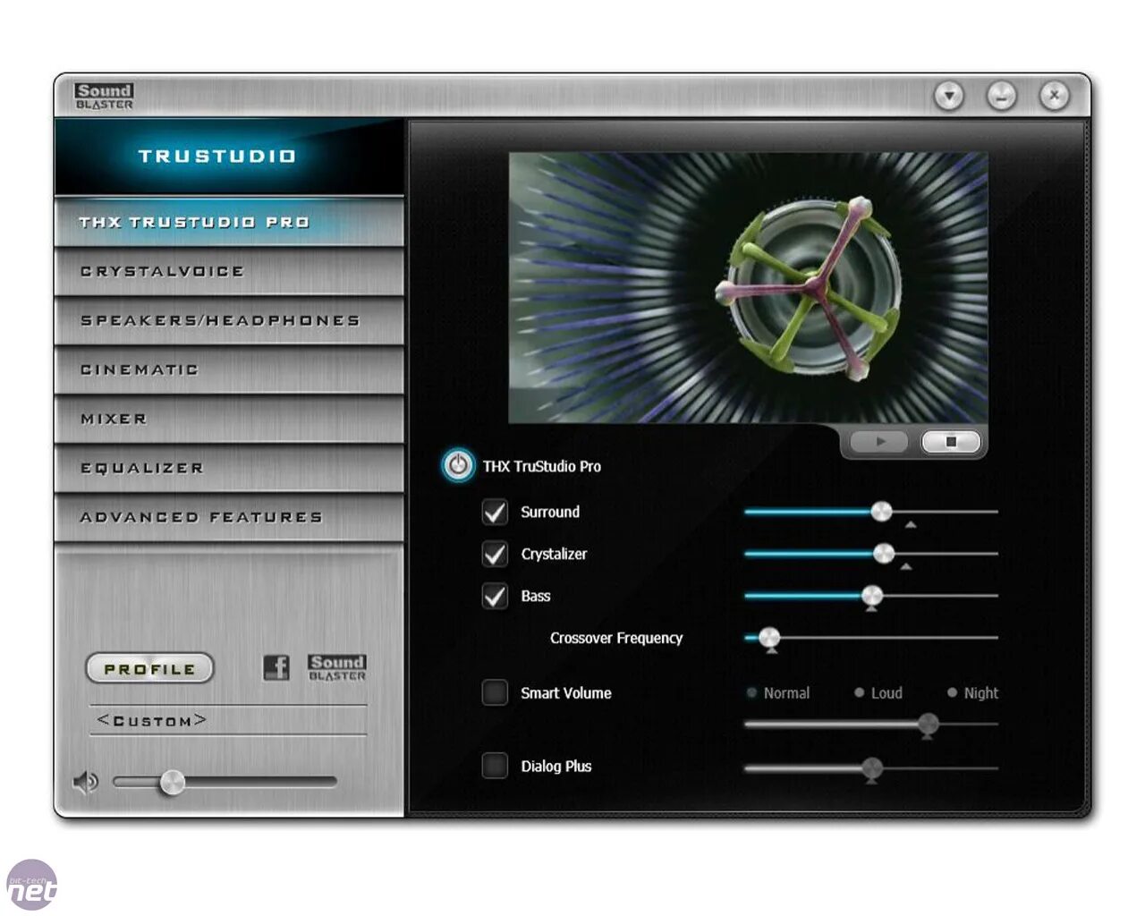Click the Sound Blaster logo in title bar

[104, 96]
